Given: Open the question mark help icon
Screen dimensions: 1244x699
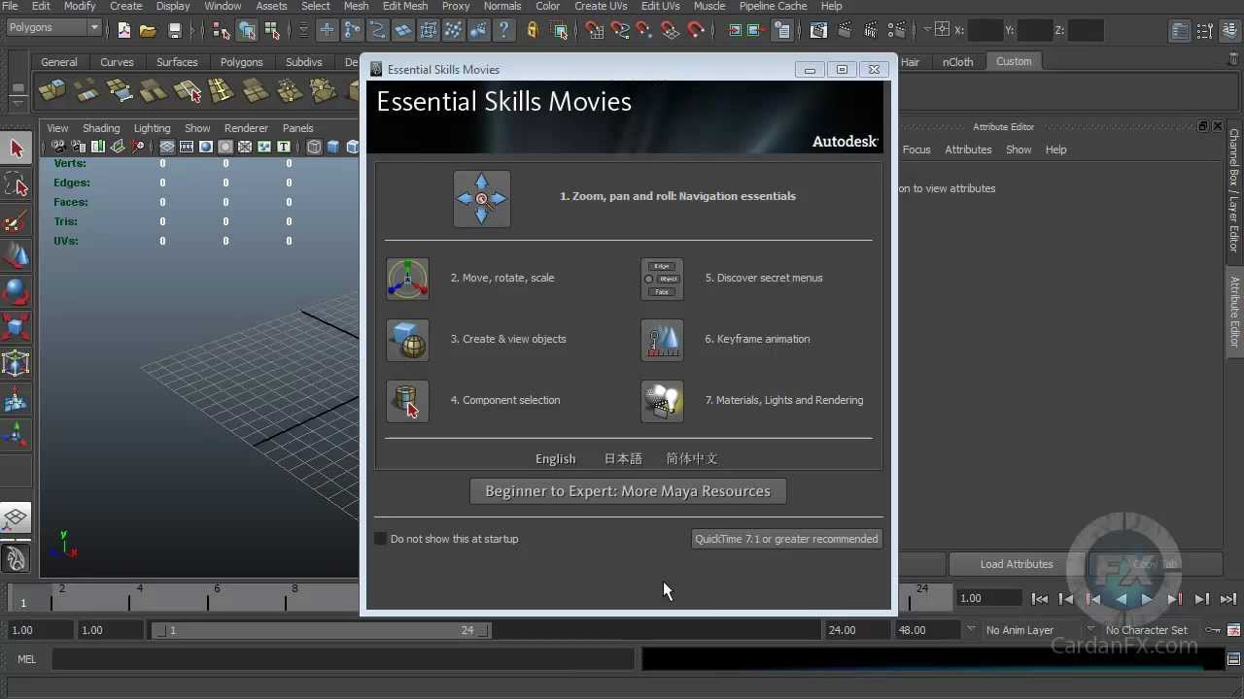Looking at the screenshot, I should 503,30.
